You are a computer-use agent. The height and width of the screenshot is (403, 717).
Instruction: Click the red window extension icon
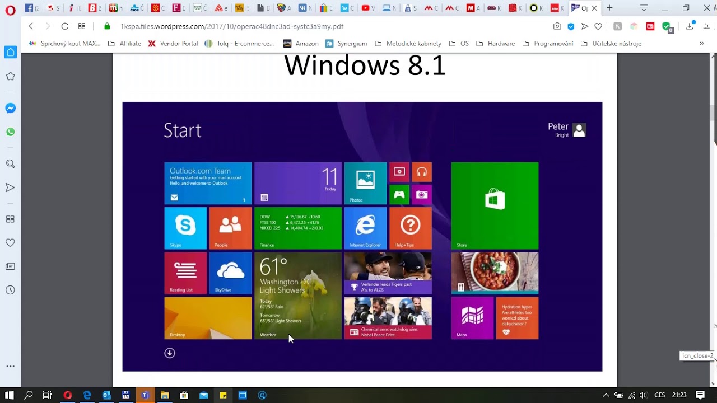coord(650,26)
